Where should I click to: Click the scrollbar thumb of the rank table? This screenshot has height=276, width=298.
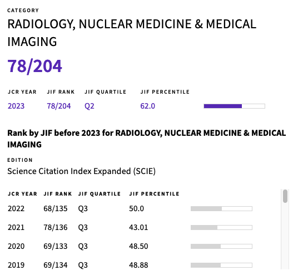(285, 196)
